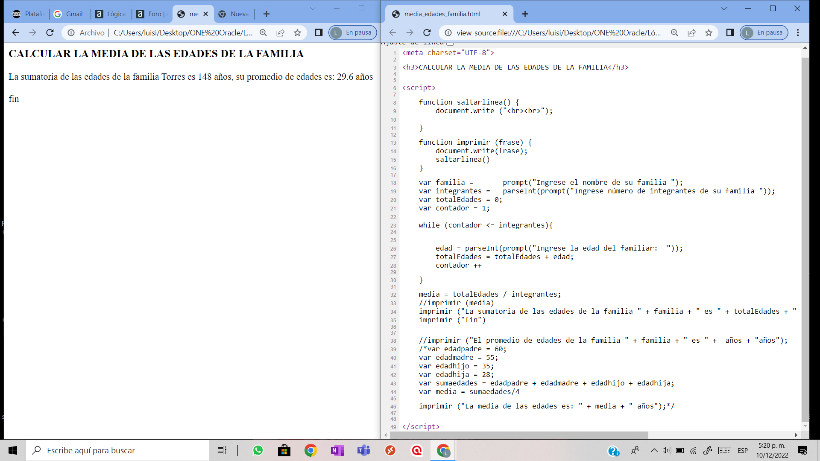The width and height of the screenshot is (820, 461).
Task: Open the 'En pausa' profile button in left window
Action: click(x=353, y=32)
